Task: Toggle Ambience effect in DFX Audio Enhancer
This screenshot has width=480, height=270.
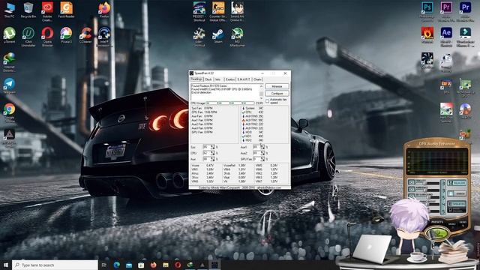Action: pos(412,190)
